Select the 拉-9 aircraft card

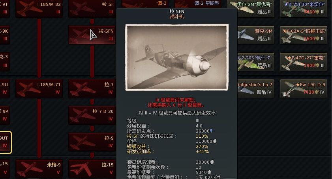92,142
